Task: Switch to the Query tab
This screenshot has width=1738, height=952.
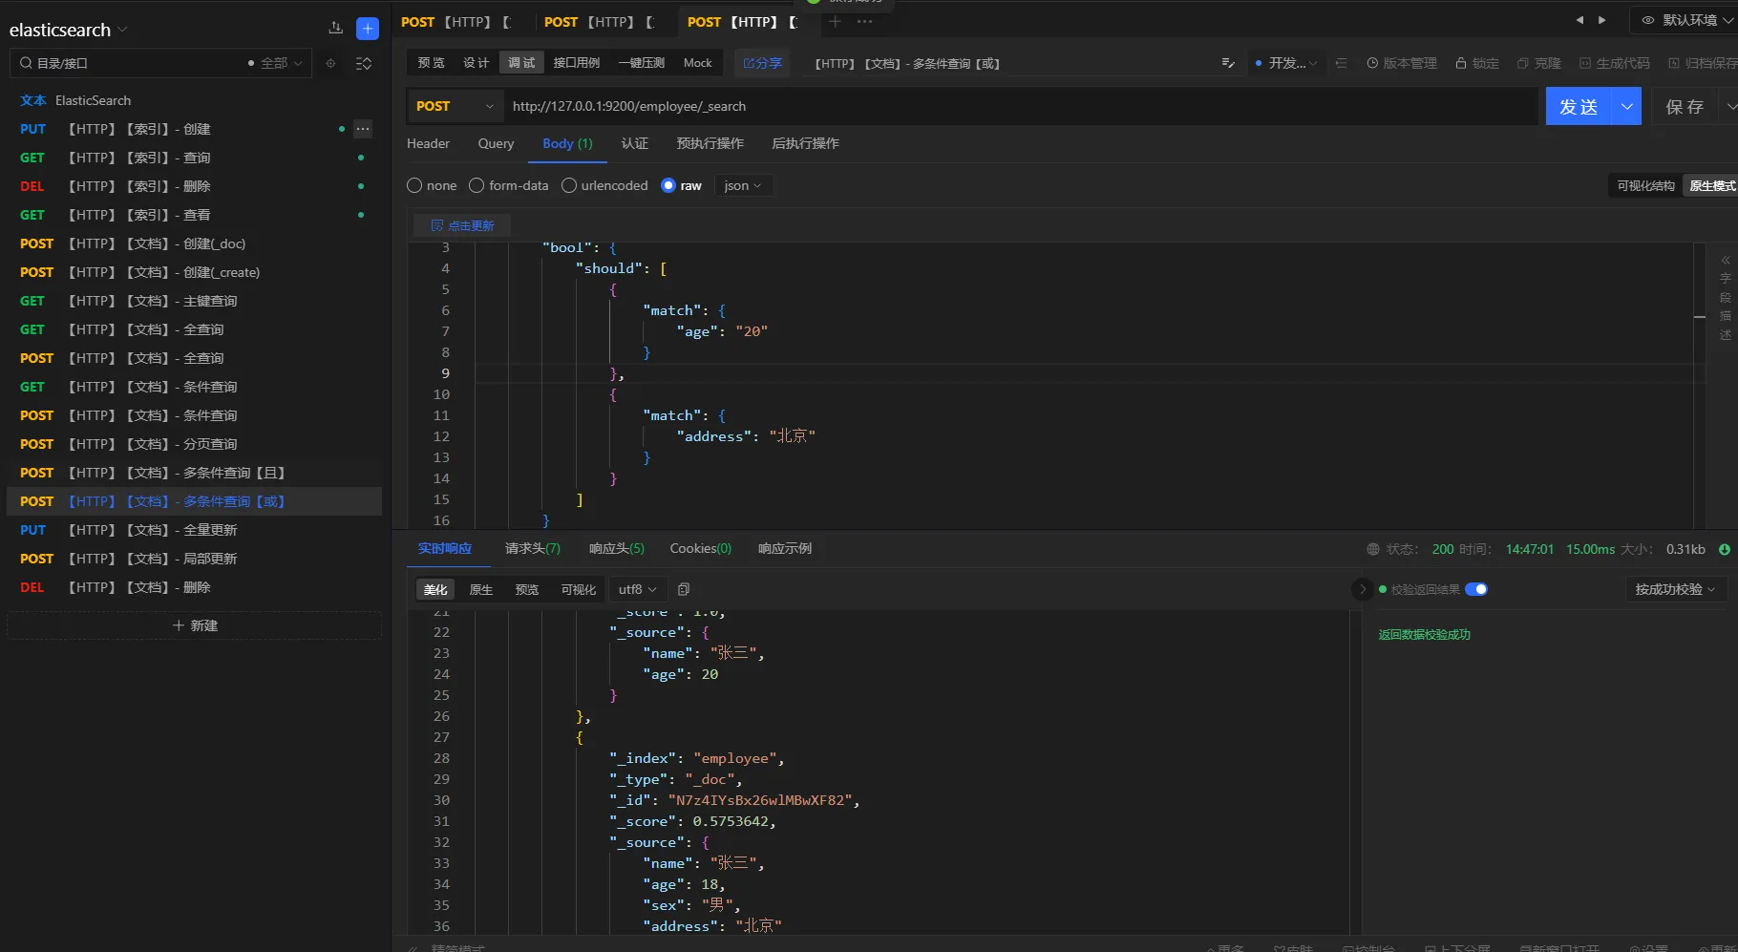Action: pos(496,143)
